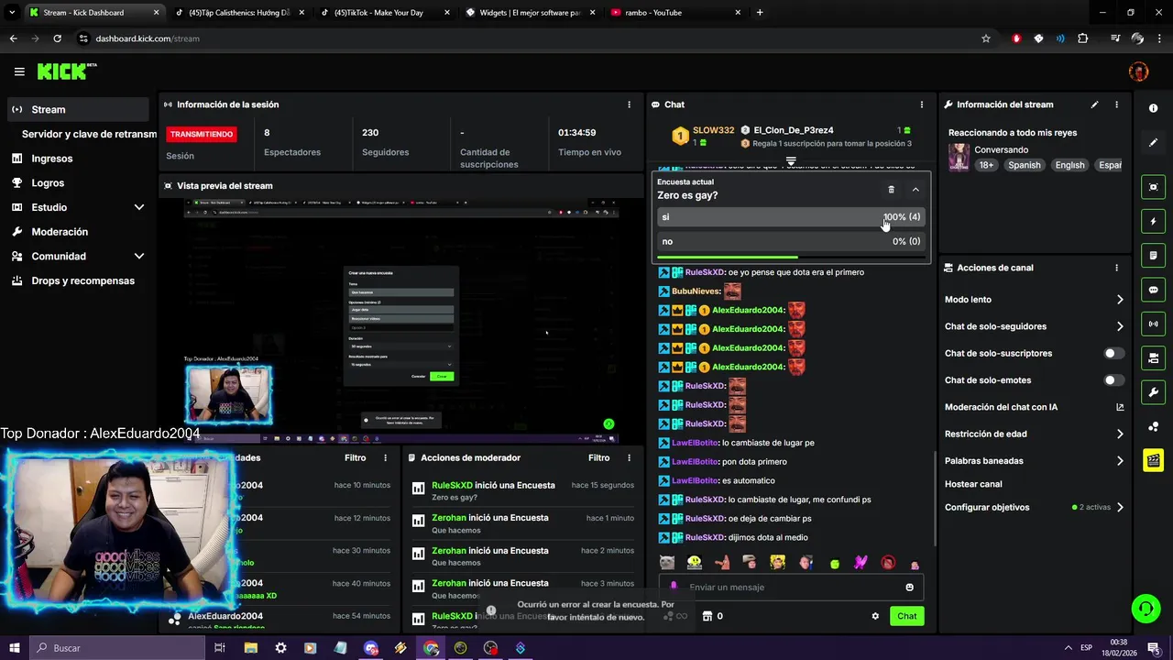Toggle the chat bubble panel icon in right sidebar
The image size is (1173, 660).
click(1153, 290)
